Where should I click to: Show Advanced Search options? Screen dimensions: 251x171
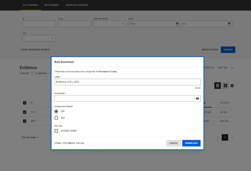coord(35,50)
